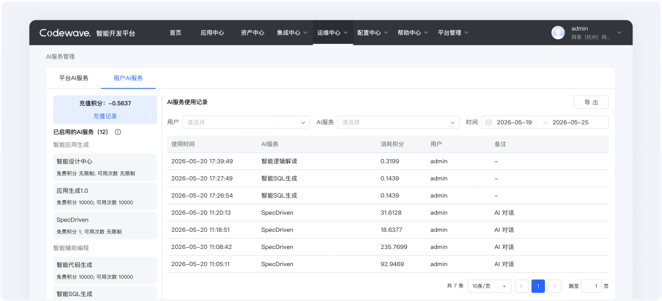This screenshot has height=301, width=662.
Task: Open the 帮助中心 dropdown menu
Action: coord(413,33)
